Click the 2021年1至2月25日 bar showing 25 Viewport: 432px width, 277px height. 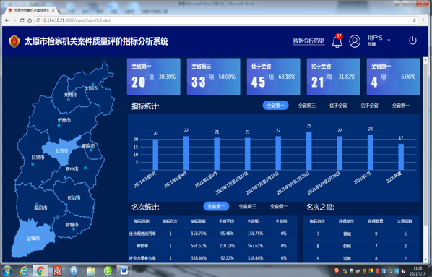tap(309, 150)
